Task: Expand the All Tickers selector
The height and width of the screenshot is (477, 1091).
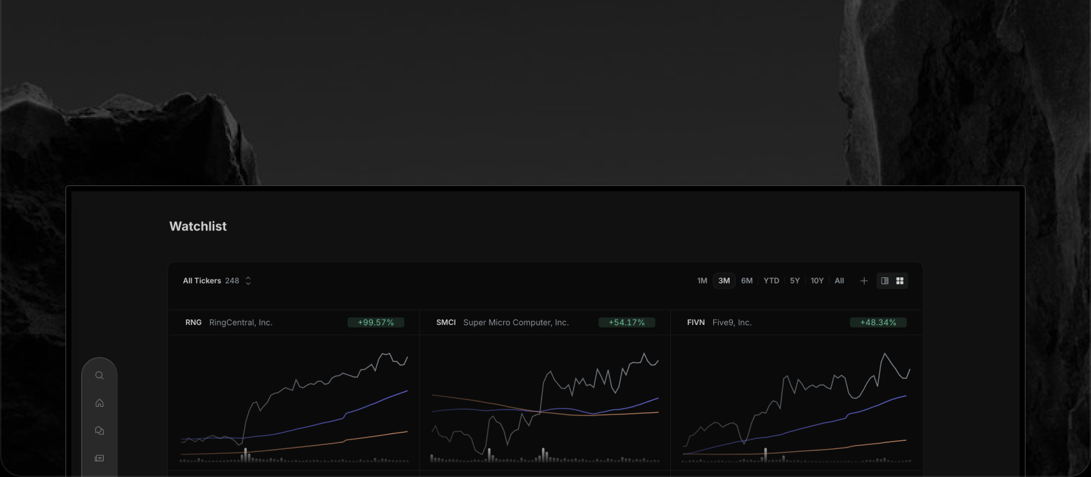Action: pos(217,281)
